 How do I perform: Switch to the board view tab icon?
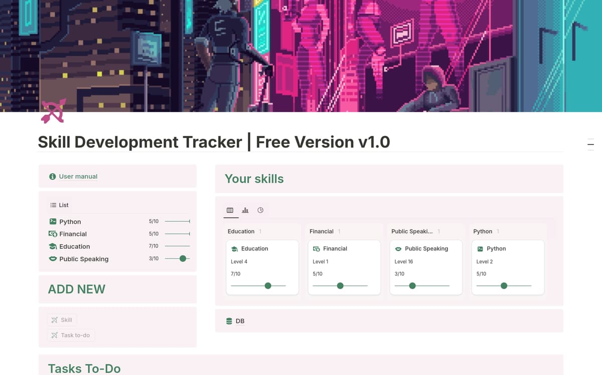tap(230, 210)
